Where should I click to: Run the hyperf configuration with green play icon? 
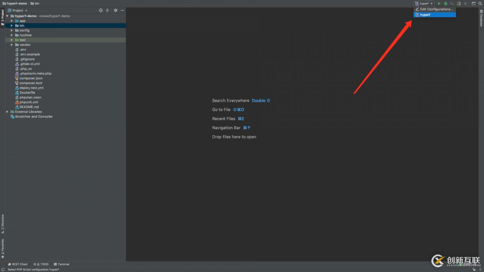pos(439,4)
